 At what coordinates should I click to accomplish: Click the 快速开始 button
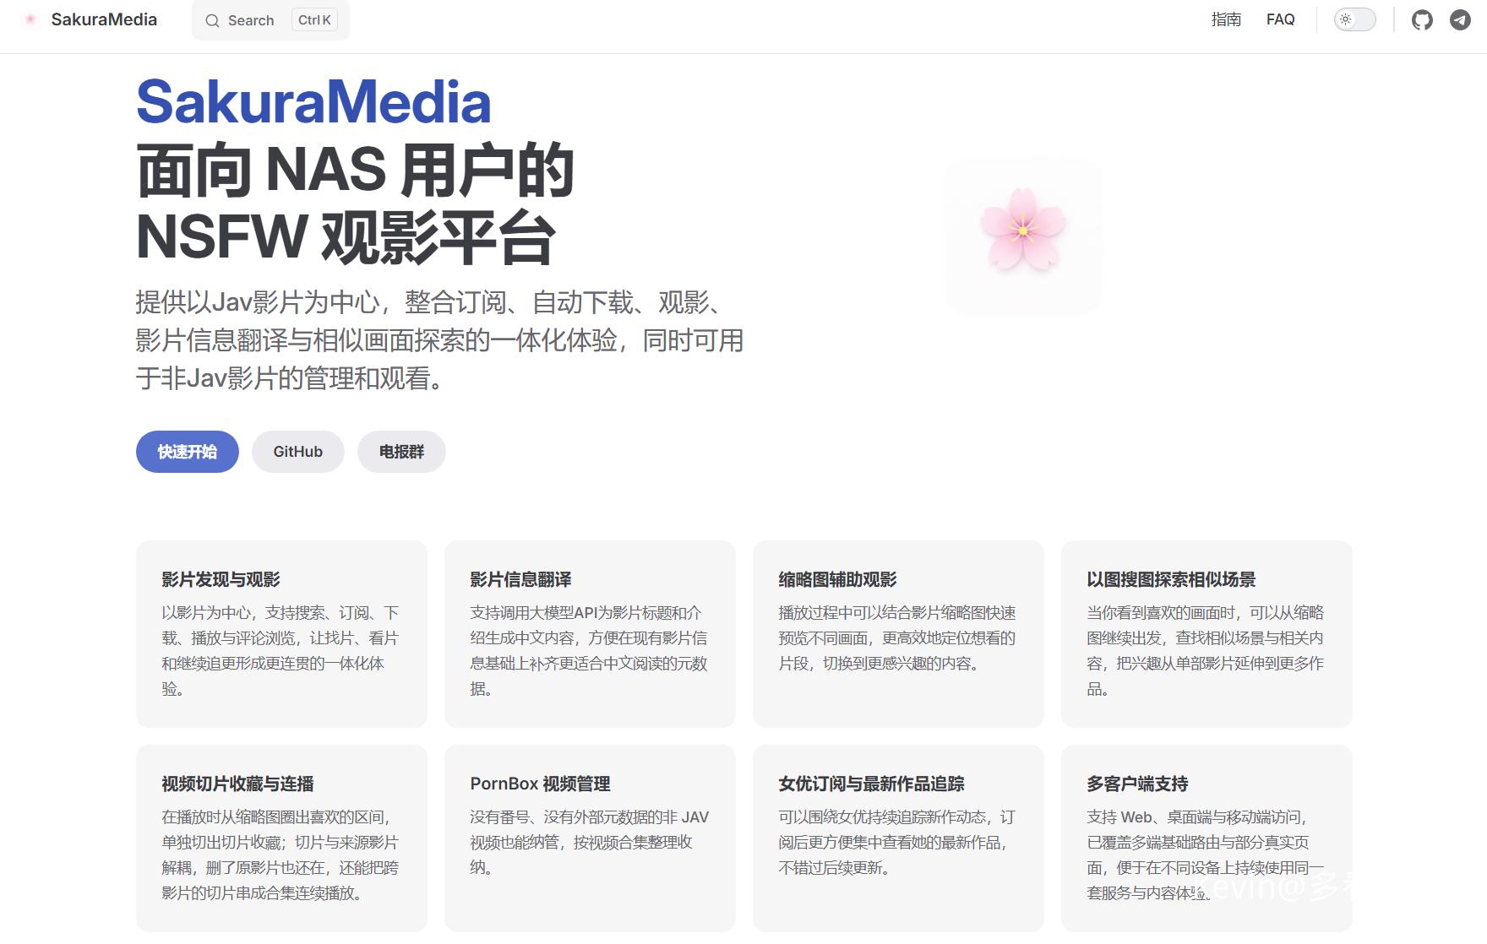188,452
